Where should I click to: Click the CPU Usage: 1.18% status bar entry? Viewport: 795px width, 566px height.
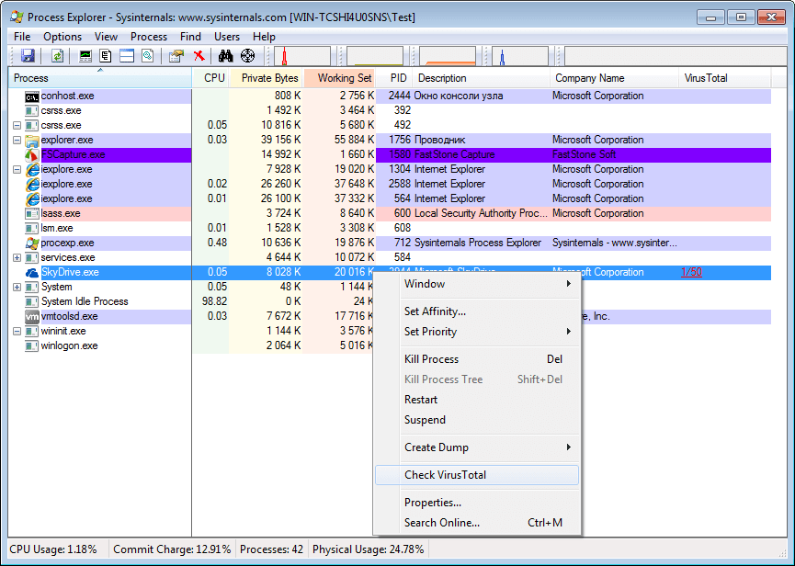point(53,549)
